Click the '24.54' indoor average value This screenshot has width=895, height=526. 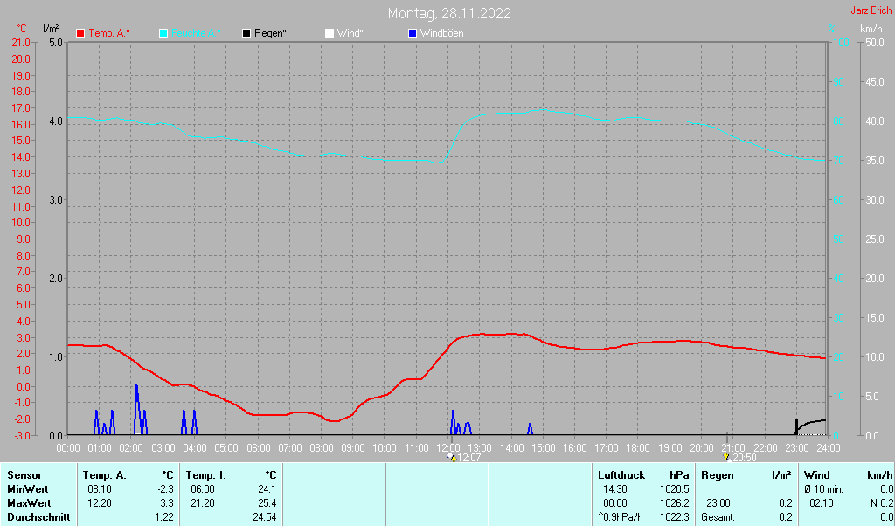click(264, 517)
